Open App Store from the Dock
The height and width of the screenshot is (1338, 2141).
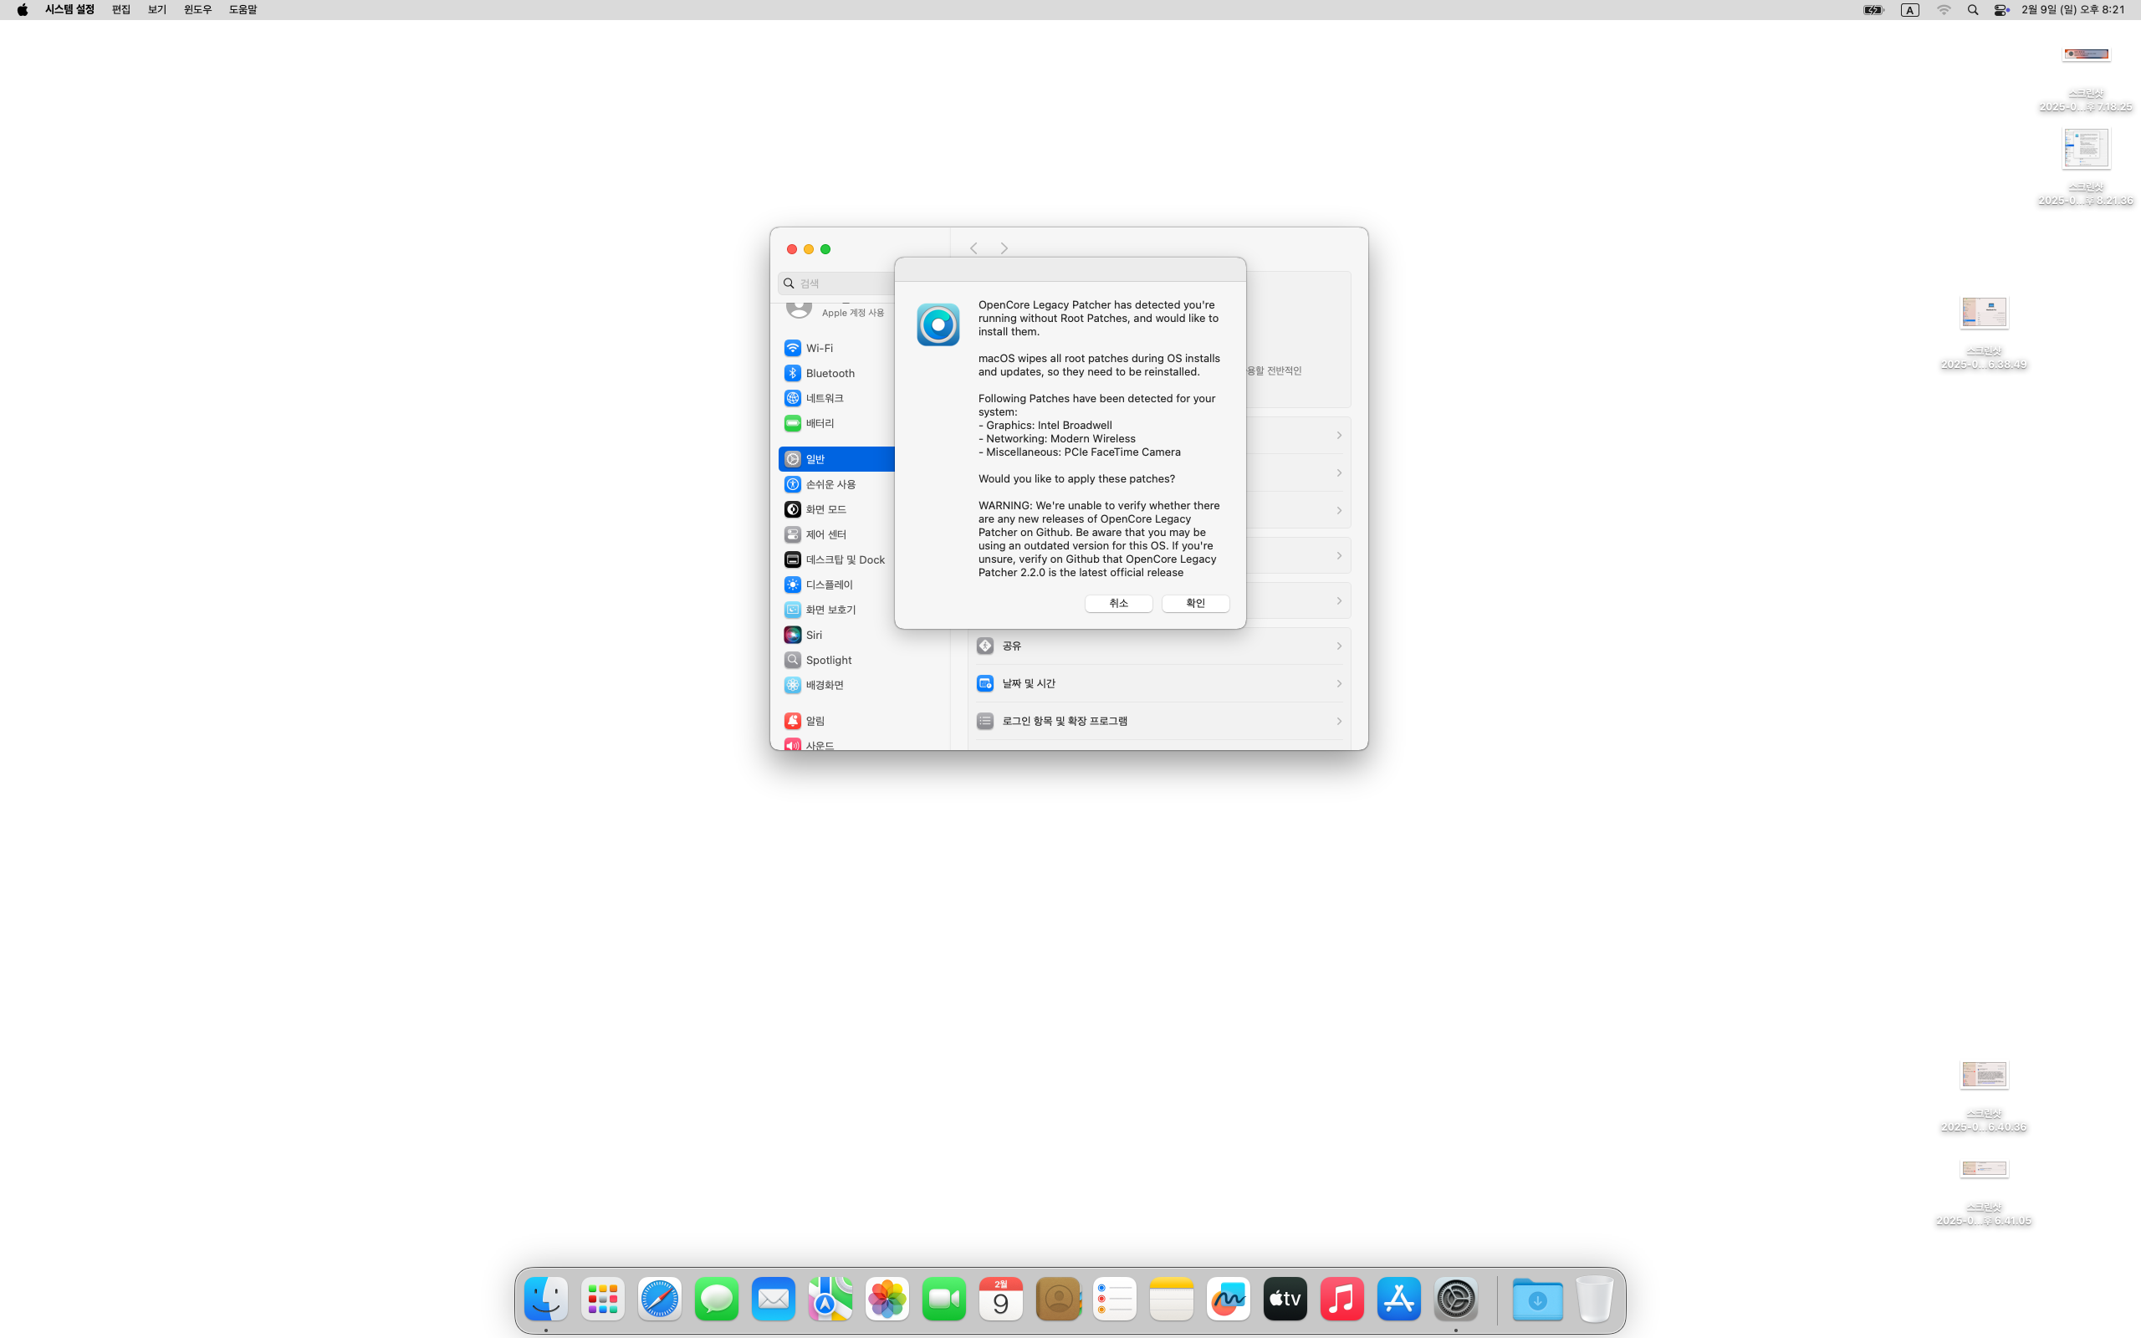1398,1298
